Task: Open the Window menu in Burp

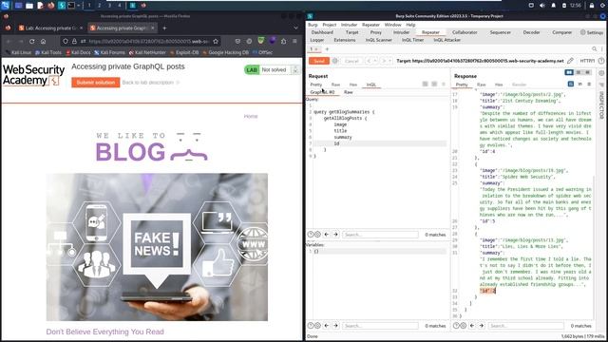Action: point(392,25)
